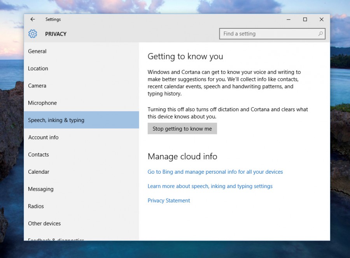Select Location in the sidebar
This screenshot has width=350, height=258.
point(38,68)
